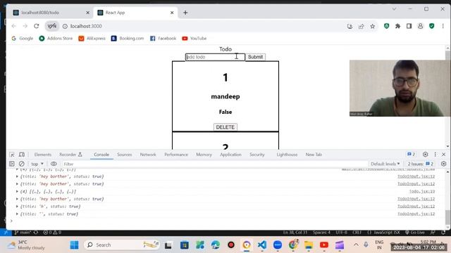The height and width of the screenshot is (253, 451).
Task: Click the console vertical scrollbar thumb
Action: pyautogui.click(x=447, y=217)
